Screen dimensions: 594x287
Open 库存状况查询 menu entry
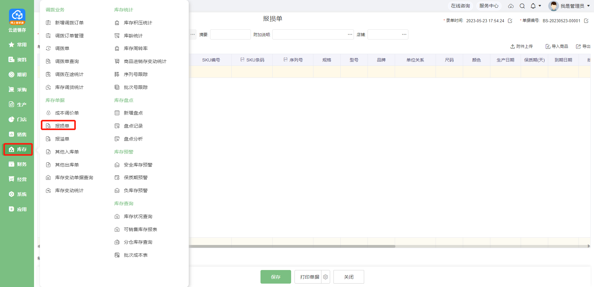133,217
